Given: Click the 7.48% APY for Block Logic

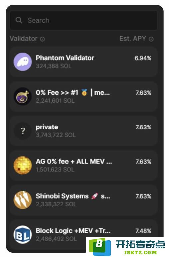Looking at the screenshot, I should [143, 231].
